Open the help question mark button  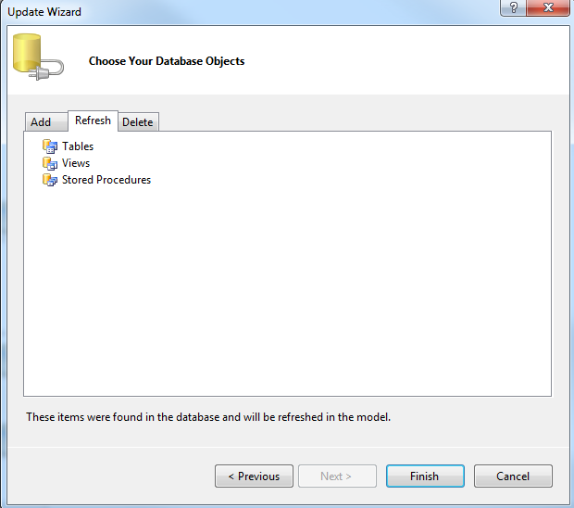coord(513,7)
